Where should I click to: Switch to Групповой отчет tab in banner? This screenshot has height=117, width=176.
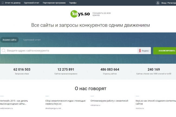[x=32, y=40]
